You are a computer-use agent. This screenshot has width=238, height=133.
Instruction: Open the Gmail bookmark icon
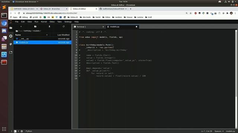(x=49, y=17)
